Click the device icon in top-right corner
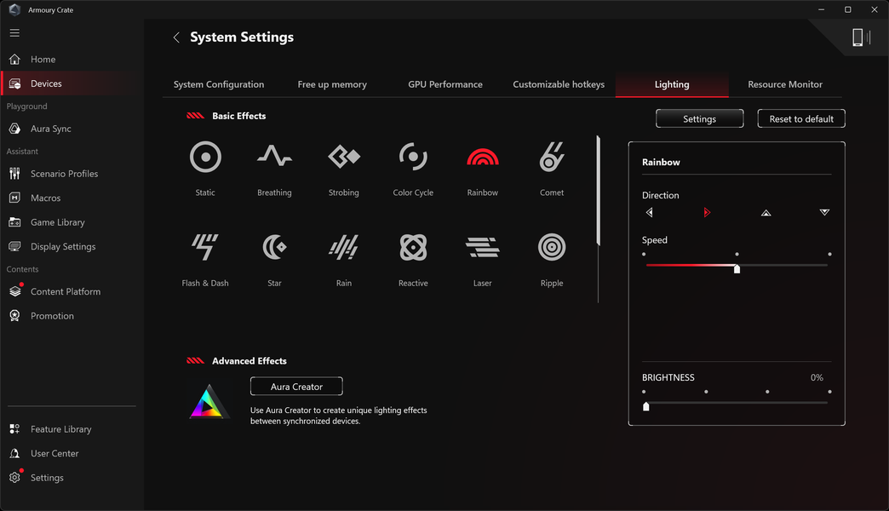Screen dimensions: 889x511 click(861, 37)
